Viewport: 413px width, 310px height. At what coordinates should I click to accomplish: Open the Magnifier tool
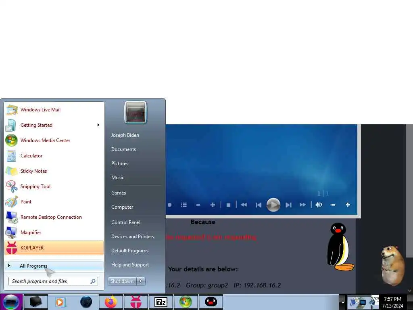point(54,232)
